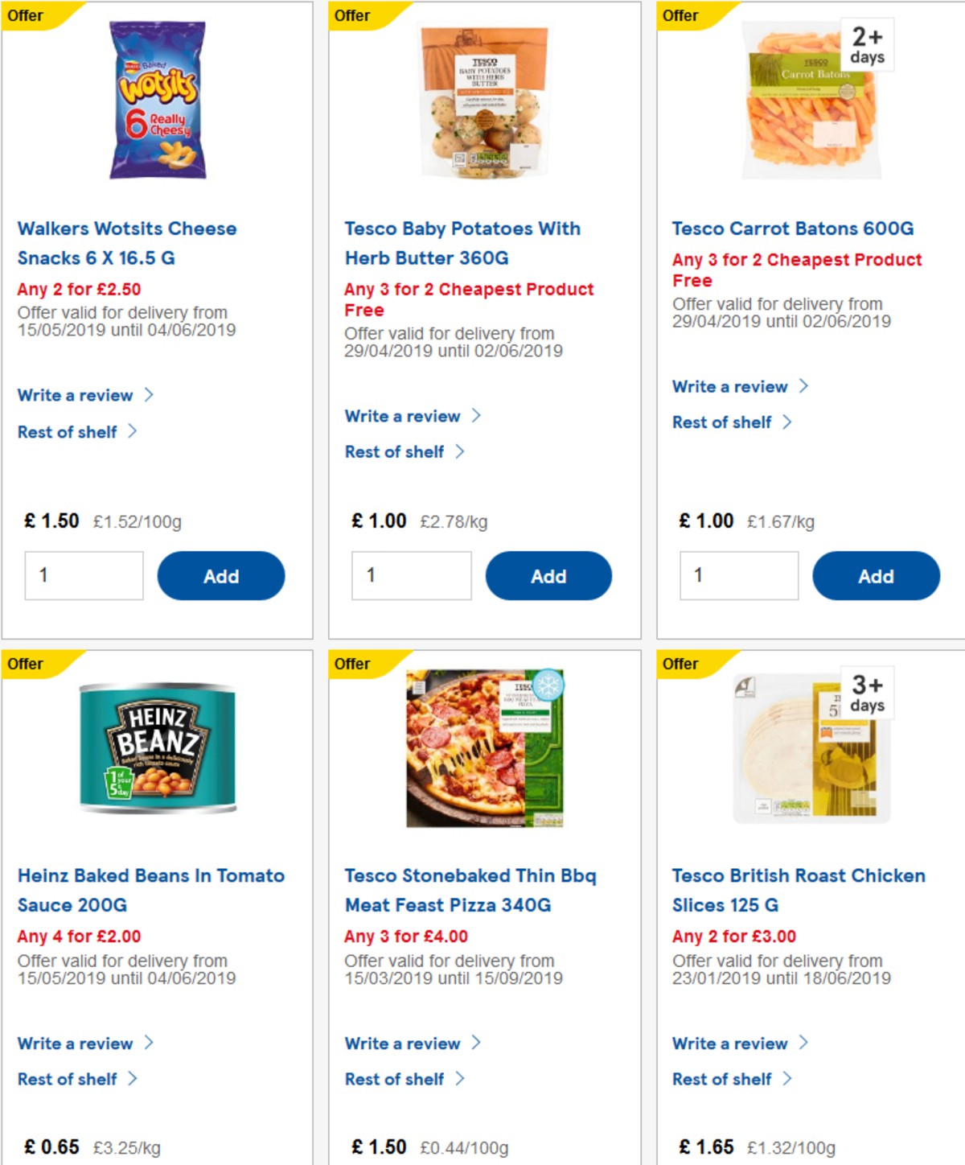Screen dimensions: 965x1165
Task: Expand Rest of shelf under Heinz Baked Beans
Action: coord(69,1079)
